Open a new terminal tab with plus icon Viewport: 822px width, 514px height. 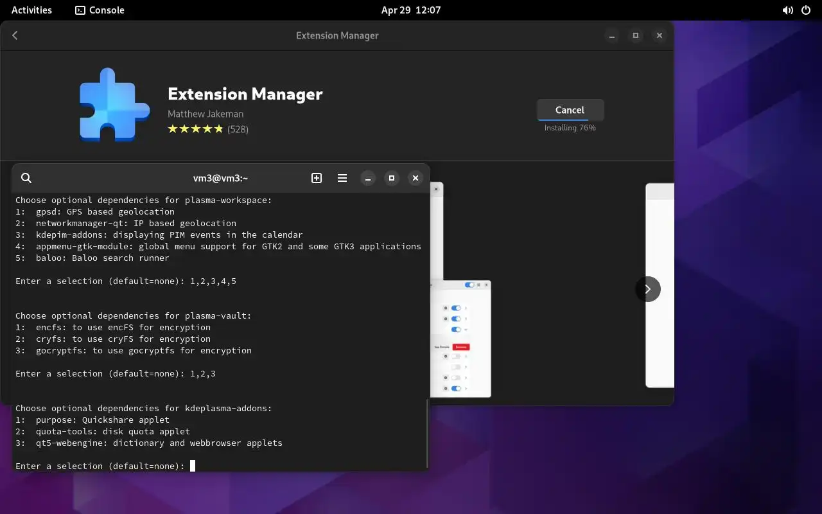tap(317, 178)
